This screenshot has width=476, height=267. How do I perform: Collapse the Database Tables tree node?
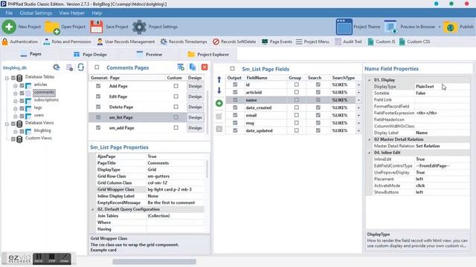pyautogui.click(x=7, y=78)
